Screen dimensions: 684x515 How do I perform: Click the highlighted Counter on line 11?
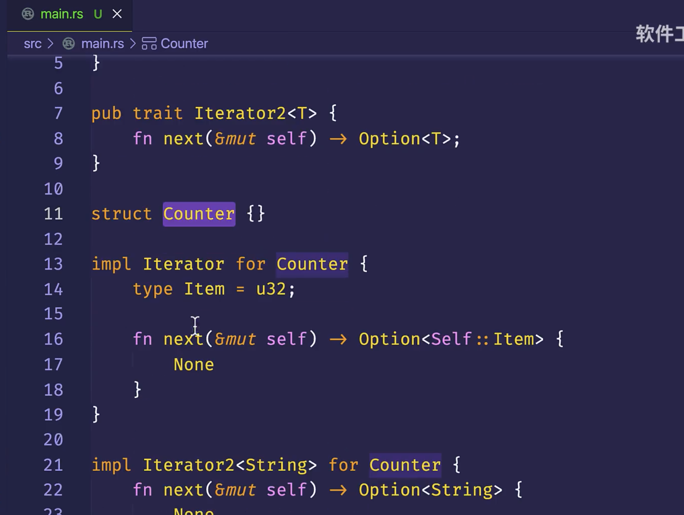[x=199, y=214]
